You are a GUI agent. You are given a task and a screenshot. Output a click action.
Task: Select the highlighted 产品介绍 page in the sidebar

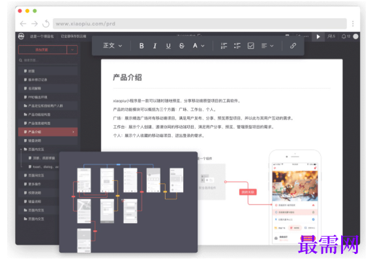(x=48, y=132)
